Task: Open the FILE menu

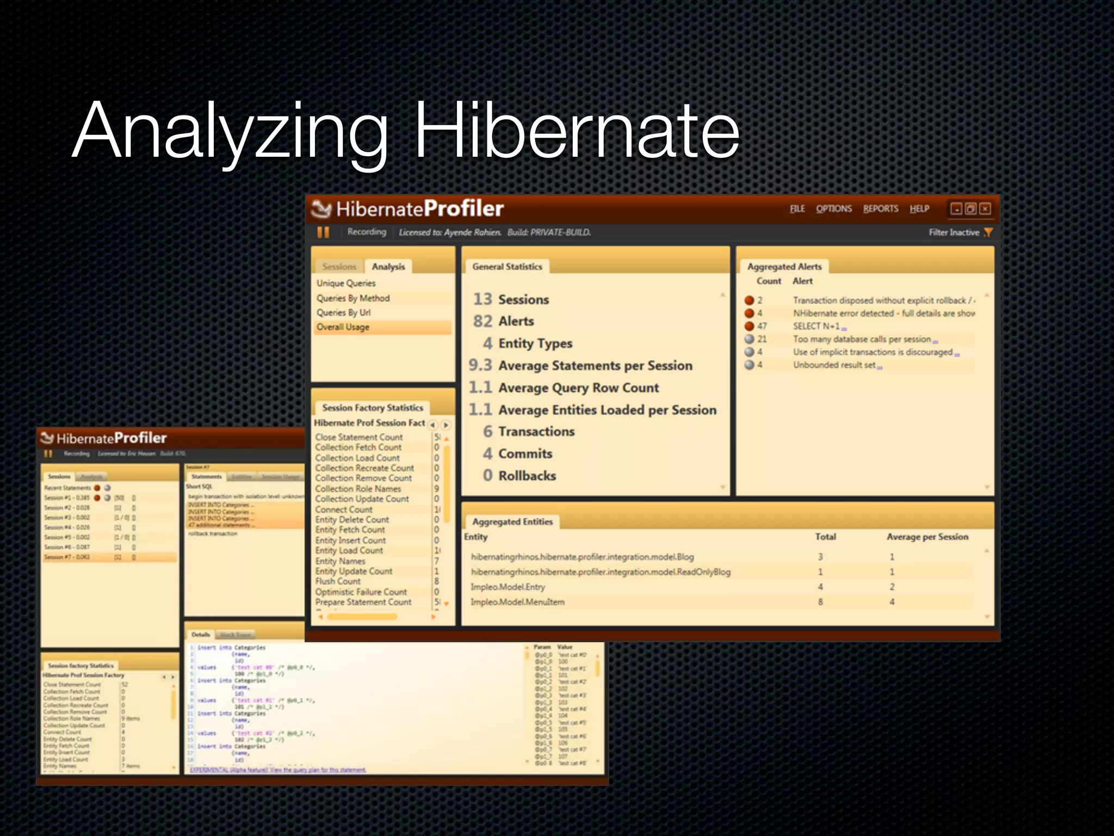Action: point(797,209)
